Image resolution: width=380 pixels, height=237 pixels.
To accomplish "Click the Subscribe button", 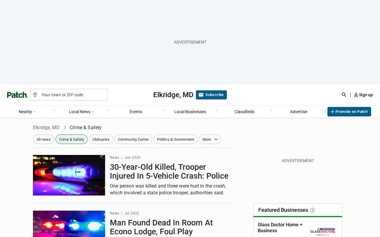I will (211, 95).
